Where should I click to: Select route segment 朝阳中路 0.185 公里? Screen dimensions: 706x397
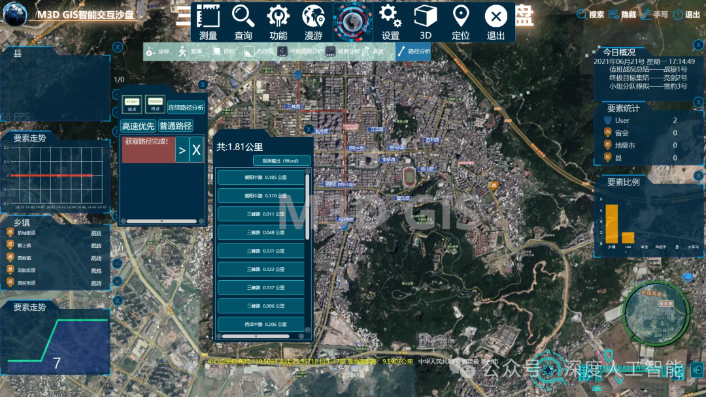point(261,178)
